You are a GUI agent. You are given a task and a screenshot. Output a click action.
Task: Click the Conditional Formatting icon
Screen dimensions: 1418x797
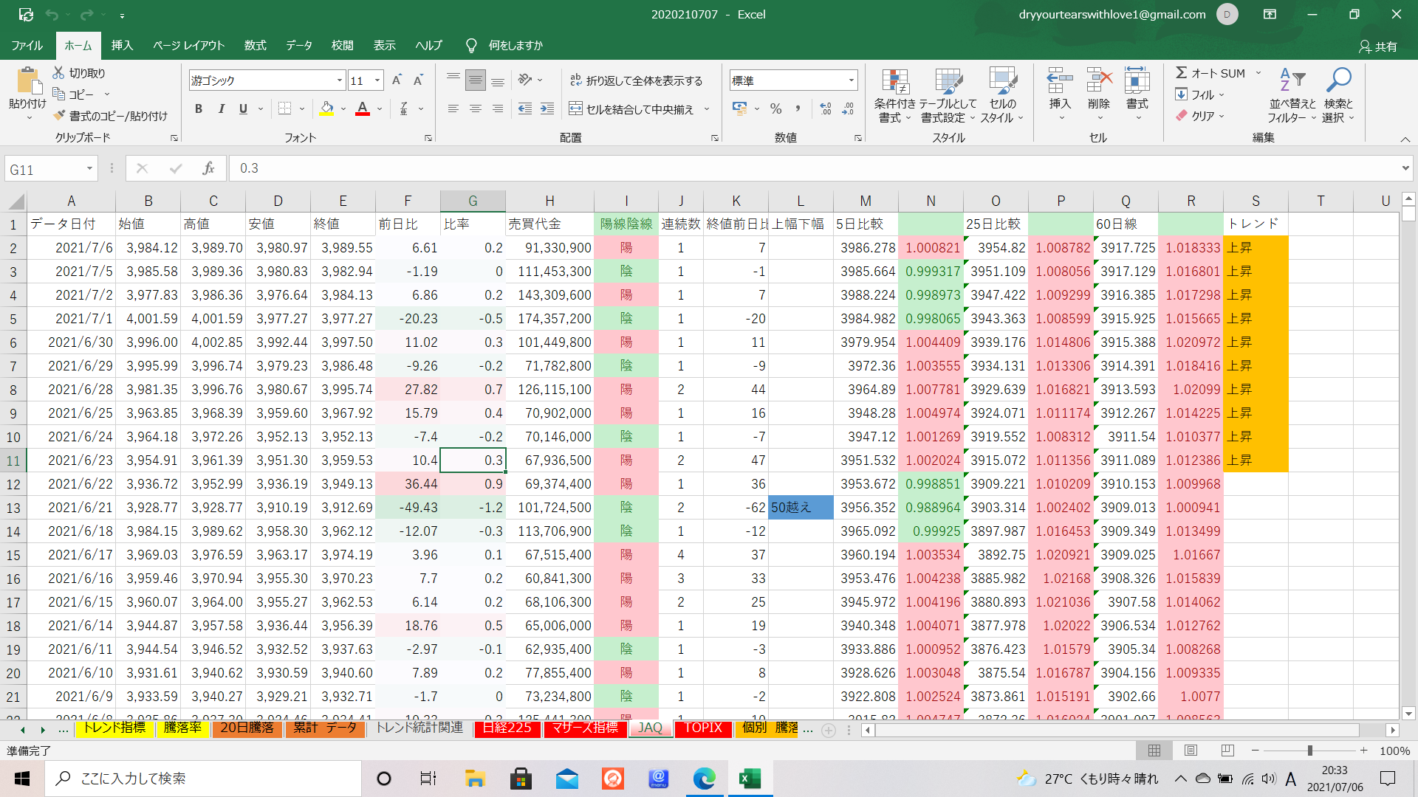[x=894, y=83]
